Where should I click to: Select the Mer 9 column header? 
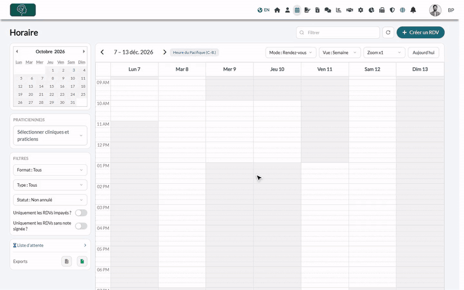click(x=230, y=69)
